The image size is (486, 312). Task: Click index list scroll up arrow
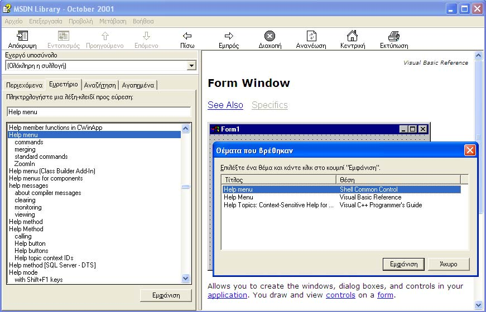tap(186, 128)
